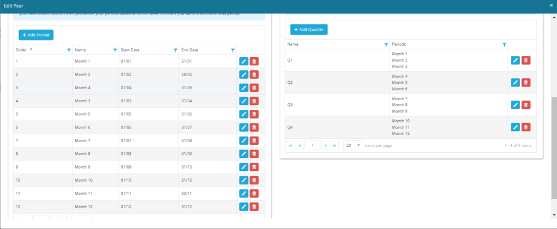Click the page number input field
Viewport: 557px width, 229px height.
point(313,145)
